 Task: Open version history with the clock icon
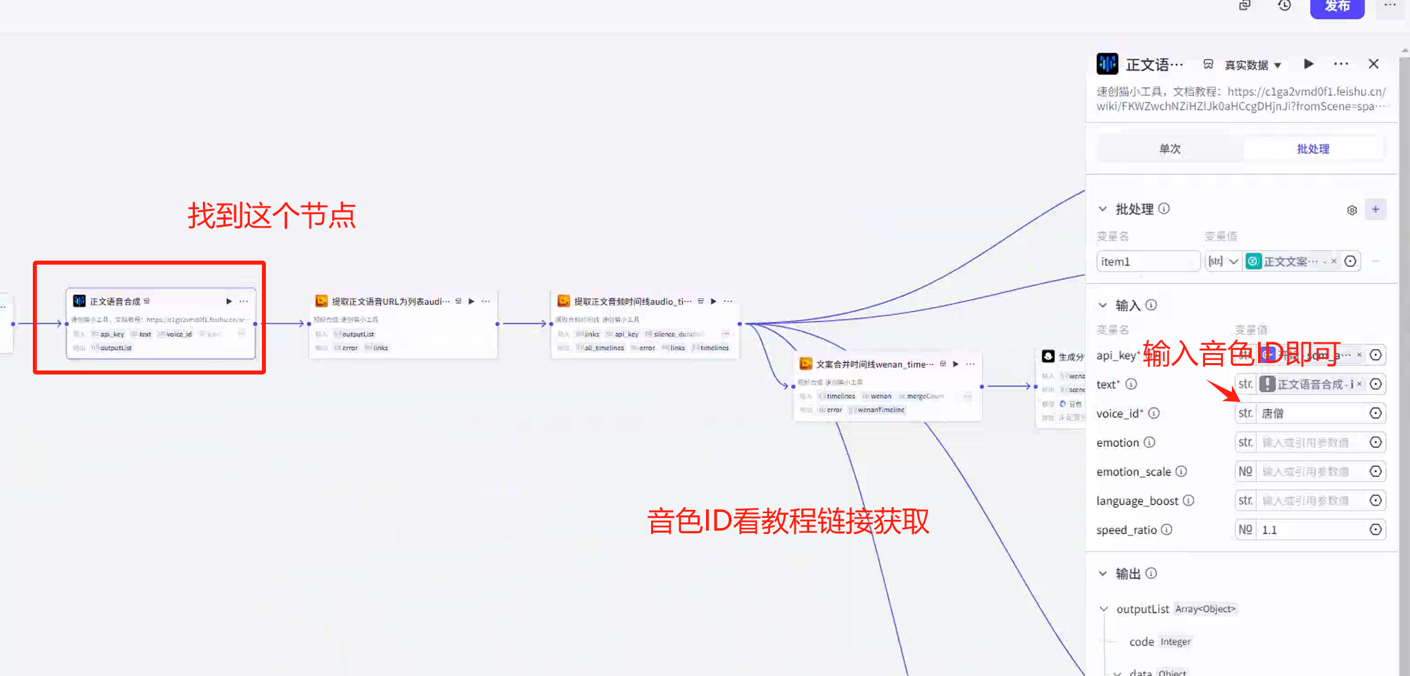(x=1284, y=5)
